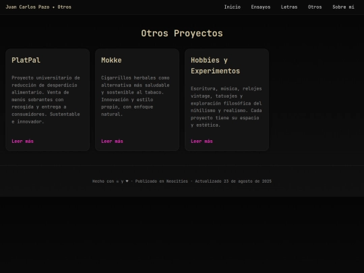
Task: Open the Sobre mí page
Action: pyautogui.click(x=343, y=7)
